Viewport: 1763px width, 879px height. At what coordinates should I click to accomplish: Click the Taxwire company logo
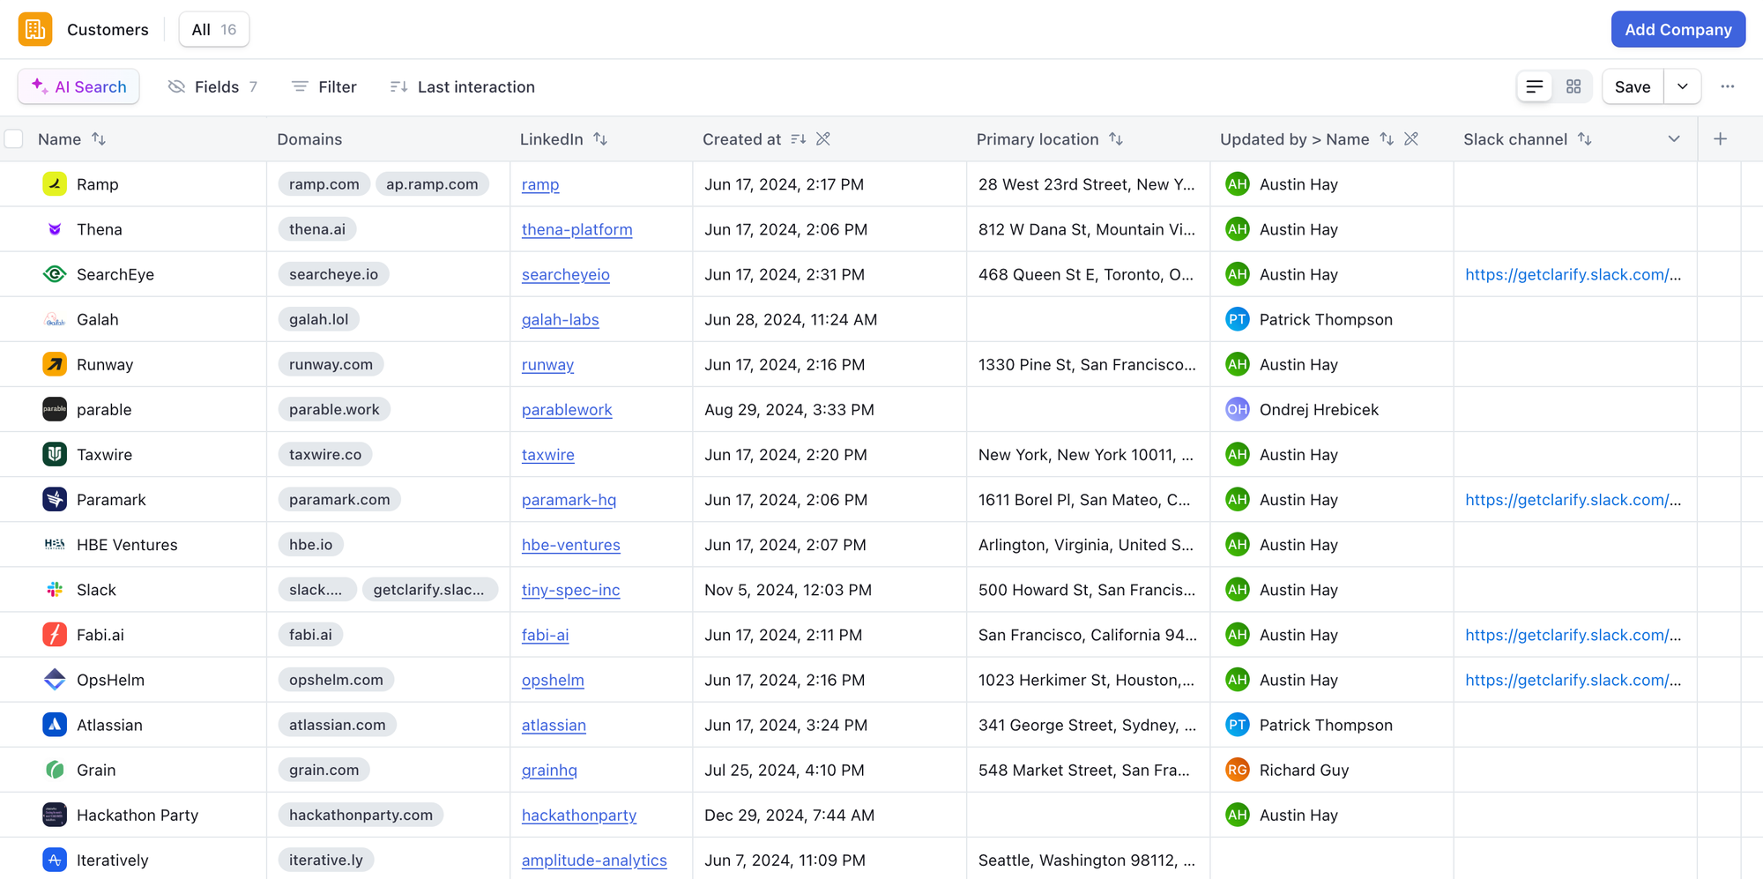55,454
